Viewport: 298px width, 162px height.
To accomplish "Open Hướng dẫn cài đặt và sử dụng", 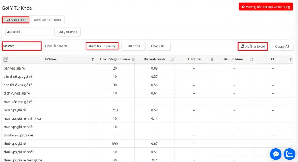I will coord(265,7).
